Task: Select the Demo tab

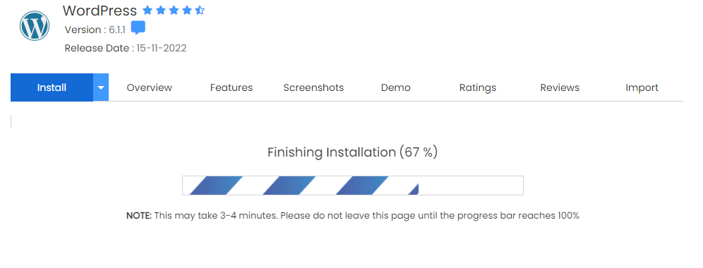Action: (395, 87)
